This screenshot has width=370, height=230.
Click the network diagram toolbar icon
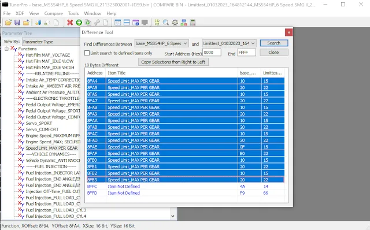[x=184, y=23]
